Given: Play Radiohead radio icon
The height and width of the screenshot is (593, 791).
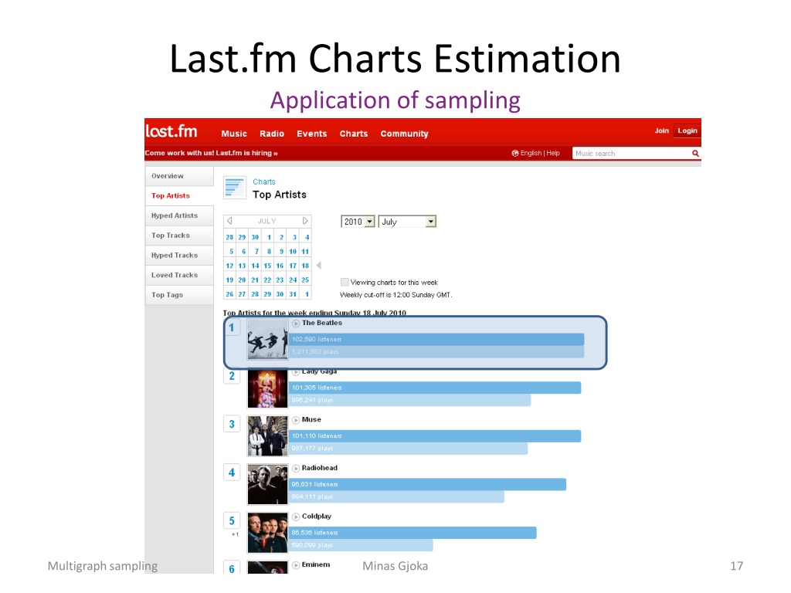Looking at the screenshot, I should (x=296, y=469).
